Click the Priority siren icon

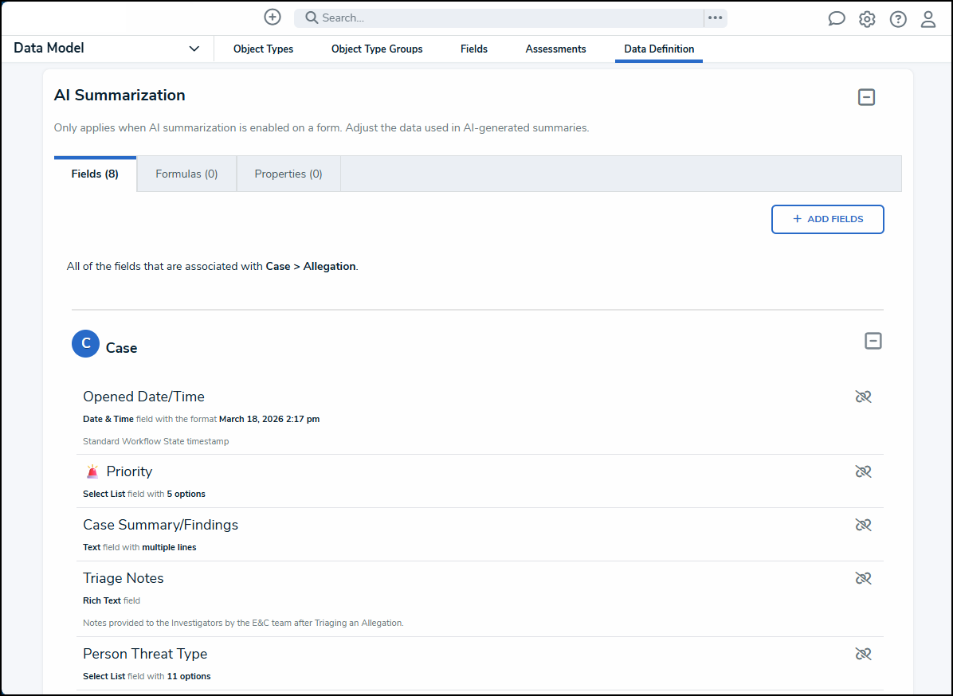pos(92,471)
